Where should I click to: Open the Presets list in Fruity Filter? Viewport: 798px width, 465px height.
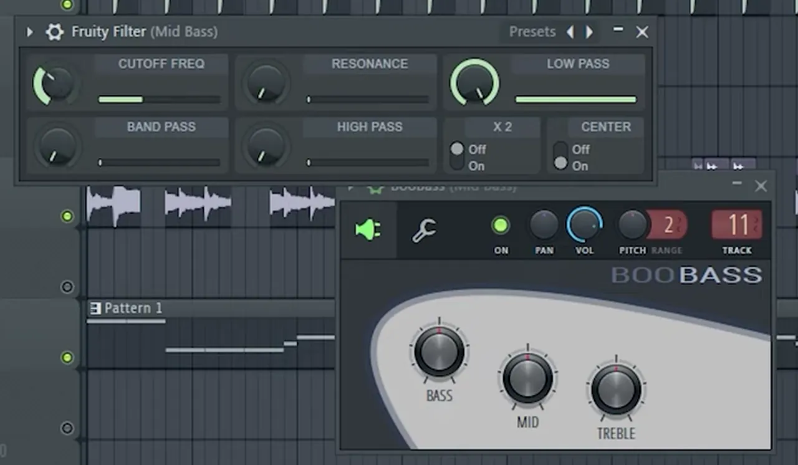click(532, 32)
